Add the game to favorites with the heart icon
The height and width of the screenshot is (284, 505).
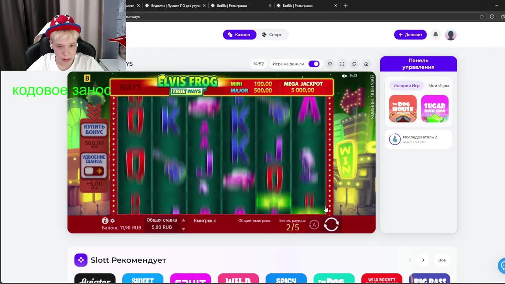(330, 64)
